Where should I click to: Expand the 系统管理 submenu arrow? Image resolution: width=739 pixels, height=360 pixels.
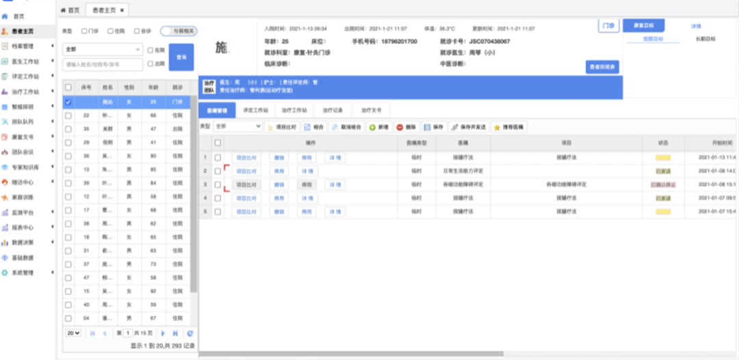coord(52,273)
